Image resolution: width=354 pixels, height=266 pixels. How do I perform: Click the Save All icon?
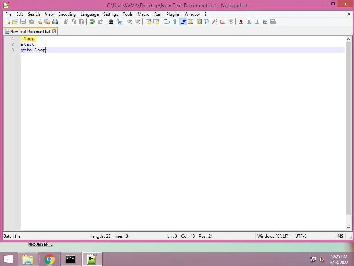point(31,21)
